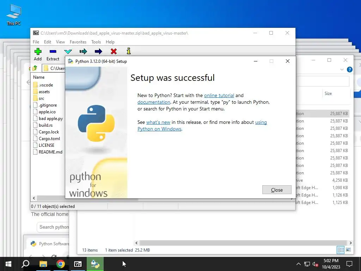Click Python installer taskbar icon
The image size is (361, 271).
95,264
